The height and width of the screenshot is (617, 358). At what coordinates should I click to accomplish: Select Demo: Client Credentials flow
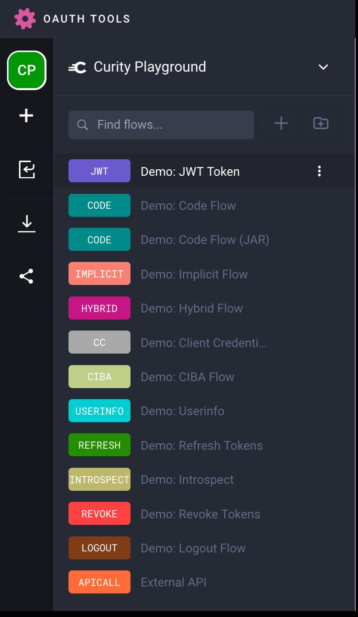coord(203,343)
